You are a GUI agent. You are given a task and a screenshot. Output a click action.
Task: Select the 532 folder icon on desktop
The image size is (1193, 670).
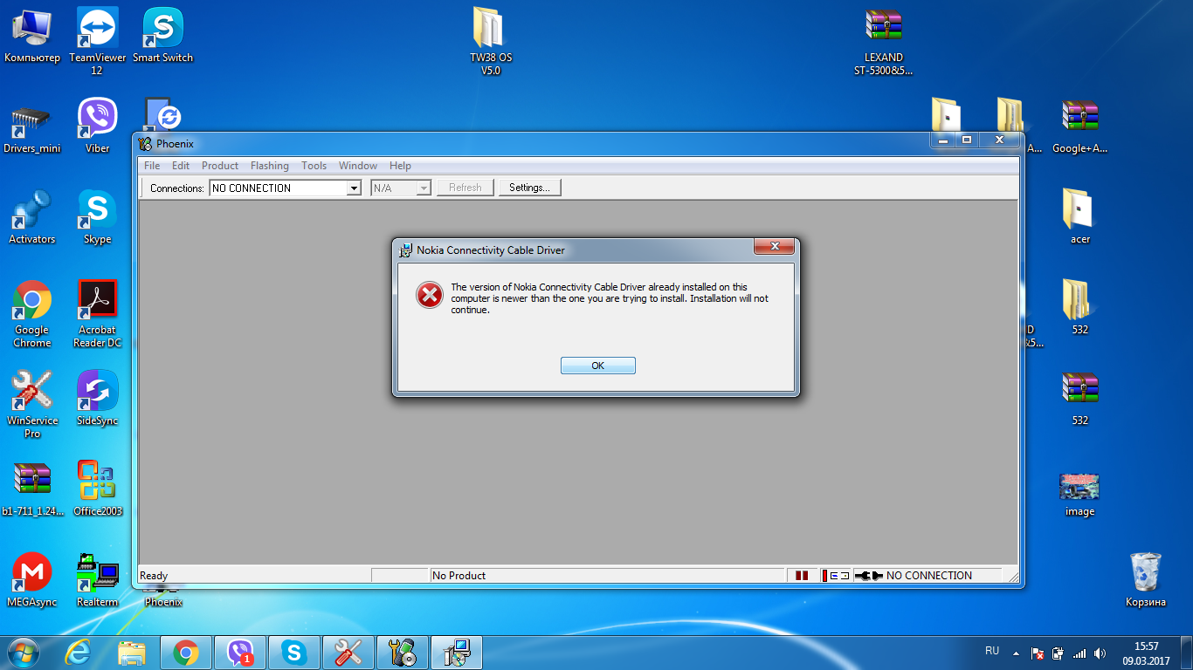point(1079,308)
